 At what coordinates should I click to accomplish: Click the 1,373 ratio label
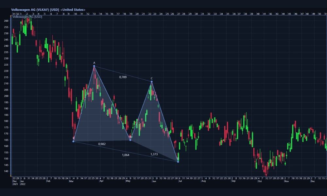click(154, 154)
